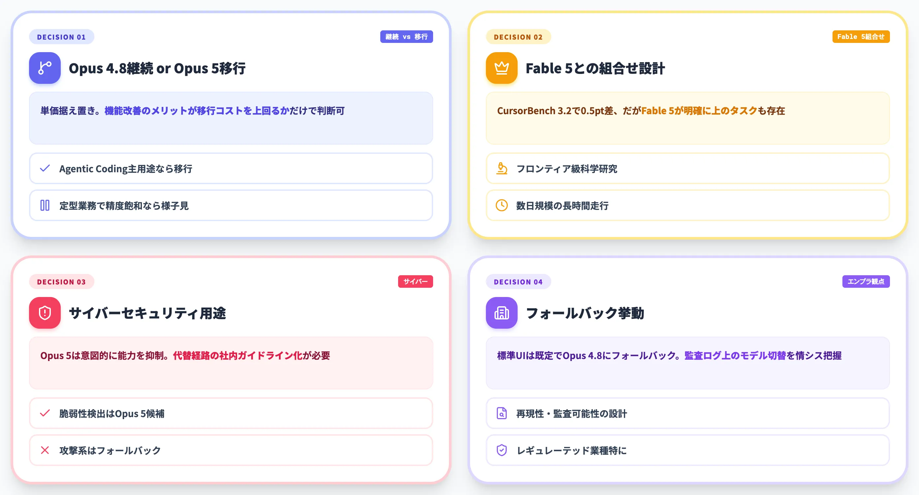The height and width of the screenshot is (495, 919).
Task: Select the heading Opus 4.8継続 or Opus 5移行
Action: 157,68
